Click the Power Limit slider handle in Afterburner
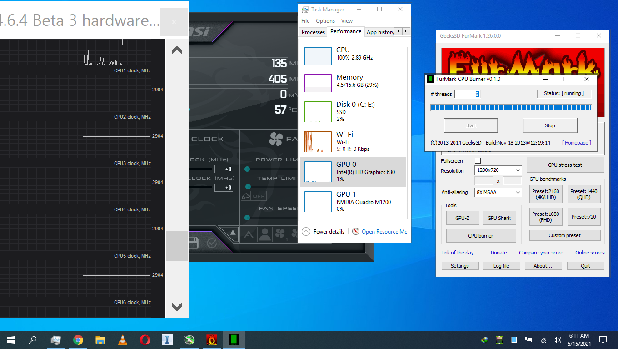618x349 pixels. pyautogui.click(x=248, y=169)
